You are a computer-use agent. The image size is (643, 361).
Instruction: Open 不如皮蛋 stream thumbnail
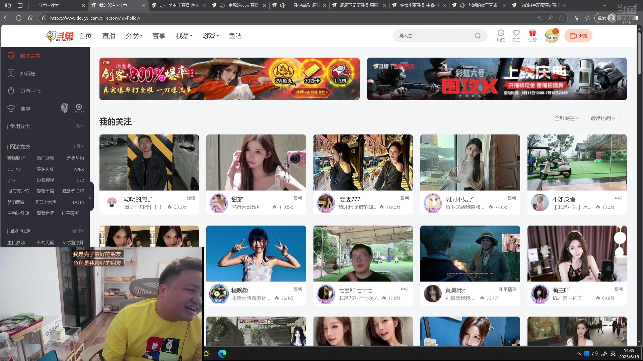coord(577,162)
